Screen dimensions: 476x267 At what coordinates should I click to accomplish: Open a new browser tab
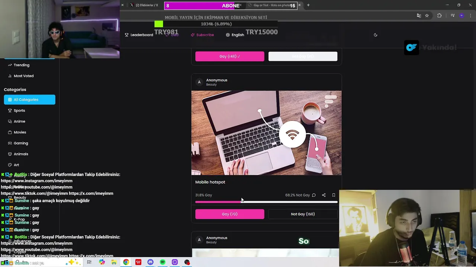coord(308,5)
